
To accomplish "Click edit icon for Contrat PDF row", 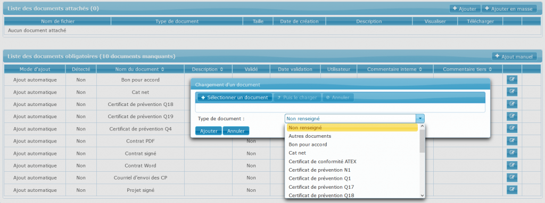I will [511, 141].
